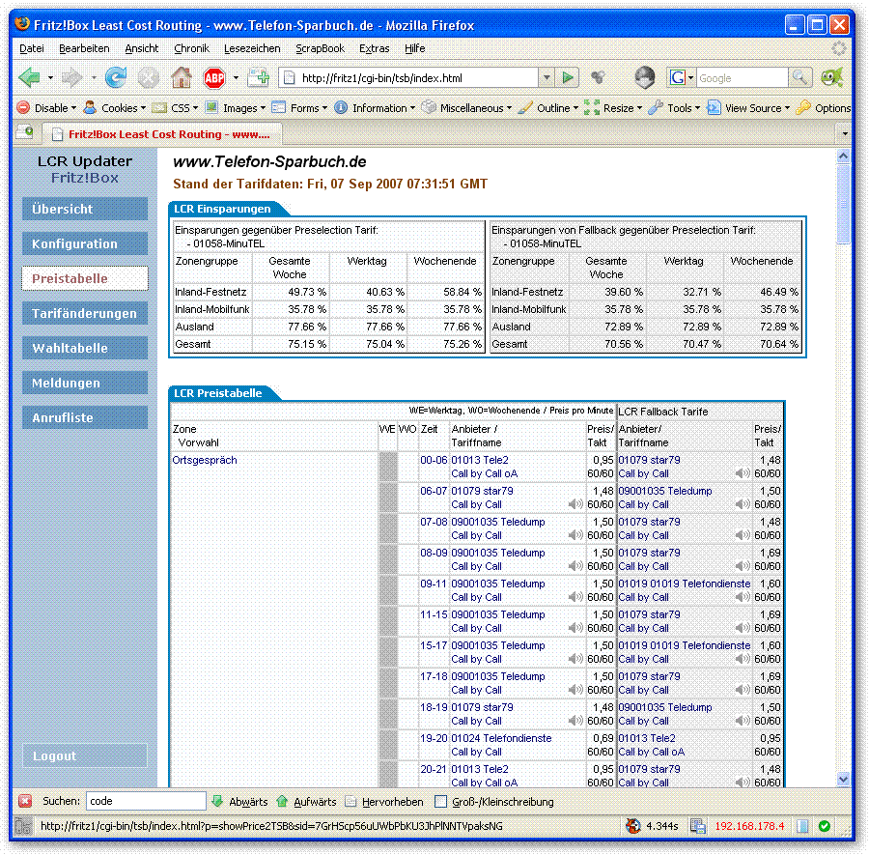
Task: Open the Wahltabelle sidebar page
Action: 85,348
